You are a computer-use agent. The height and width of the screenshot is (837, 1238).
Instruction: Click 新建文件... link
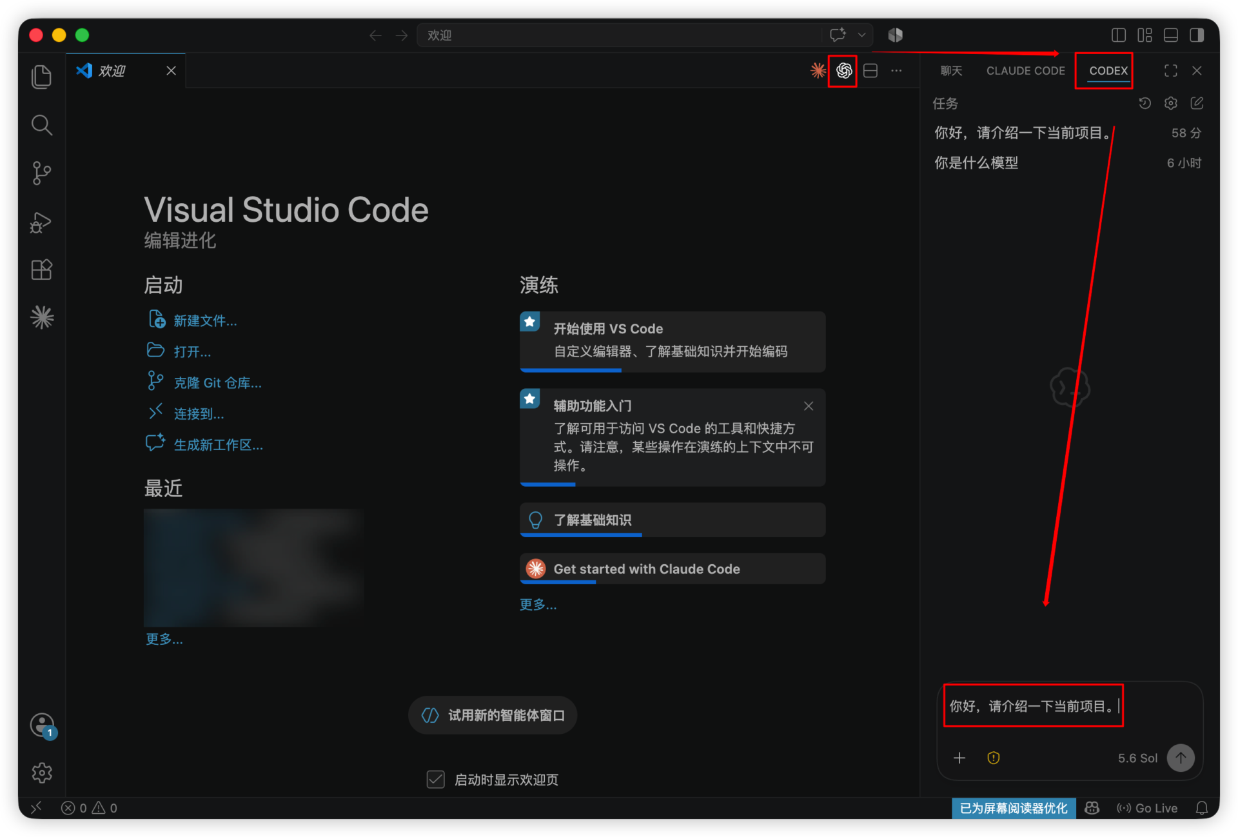[x=205, y=320]
